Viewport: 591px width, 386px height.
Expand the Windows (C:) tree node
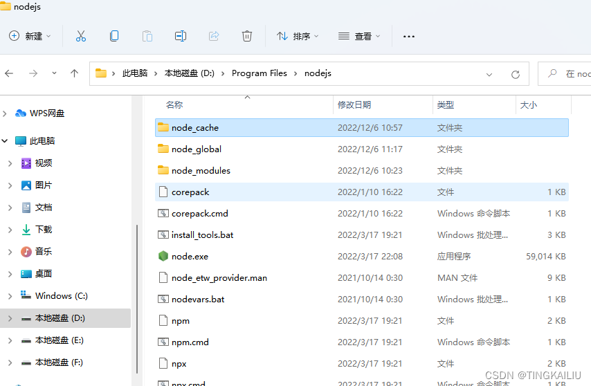click(x=10, y=296)
